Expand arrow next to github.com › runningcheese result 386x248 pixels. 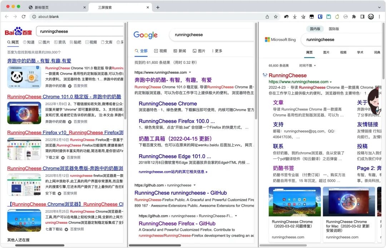194,185
